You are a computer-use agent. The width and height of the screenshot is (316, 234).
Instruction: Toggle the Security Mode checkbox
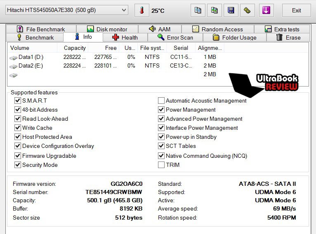(18, 165)
